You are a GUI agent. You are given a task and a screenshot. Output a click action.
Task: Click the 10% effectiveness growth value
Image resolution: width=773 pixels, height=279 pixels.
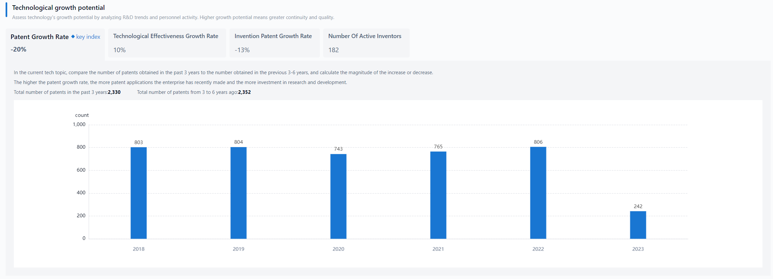pyautogui.click(x=119, y=50)
